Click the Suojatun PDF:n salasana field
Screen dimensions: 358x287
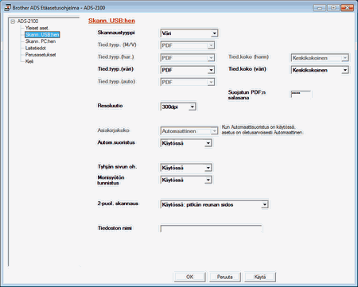[301, 94]
